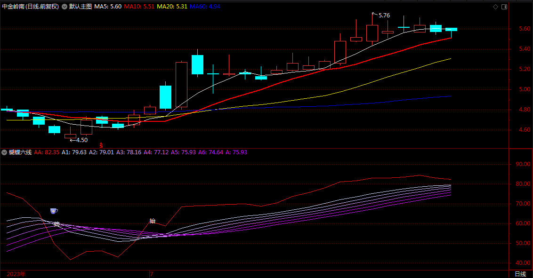Click the 4.60 price axis label
Screen dimensions: 533x278
pos(525,130)
